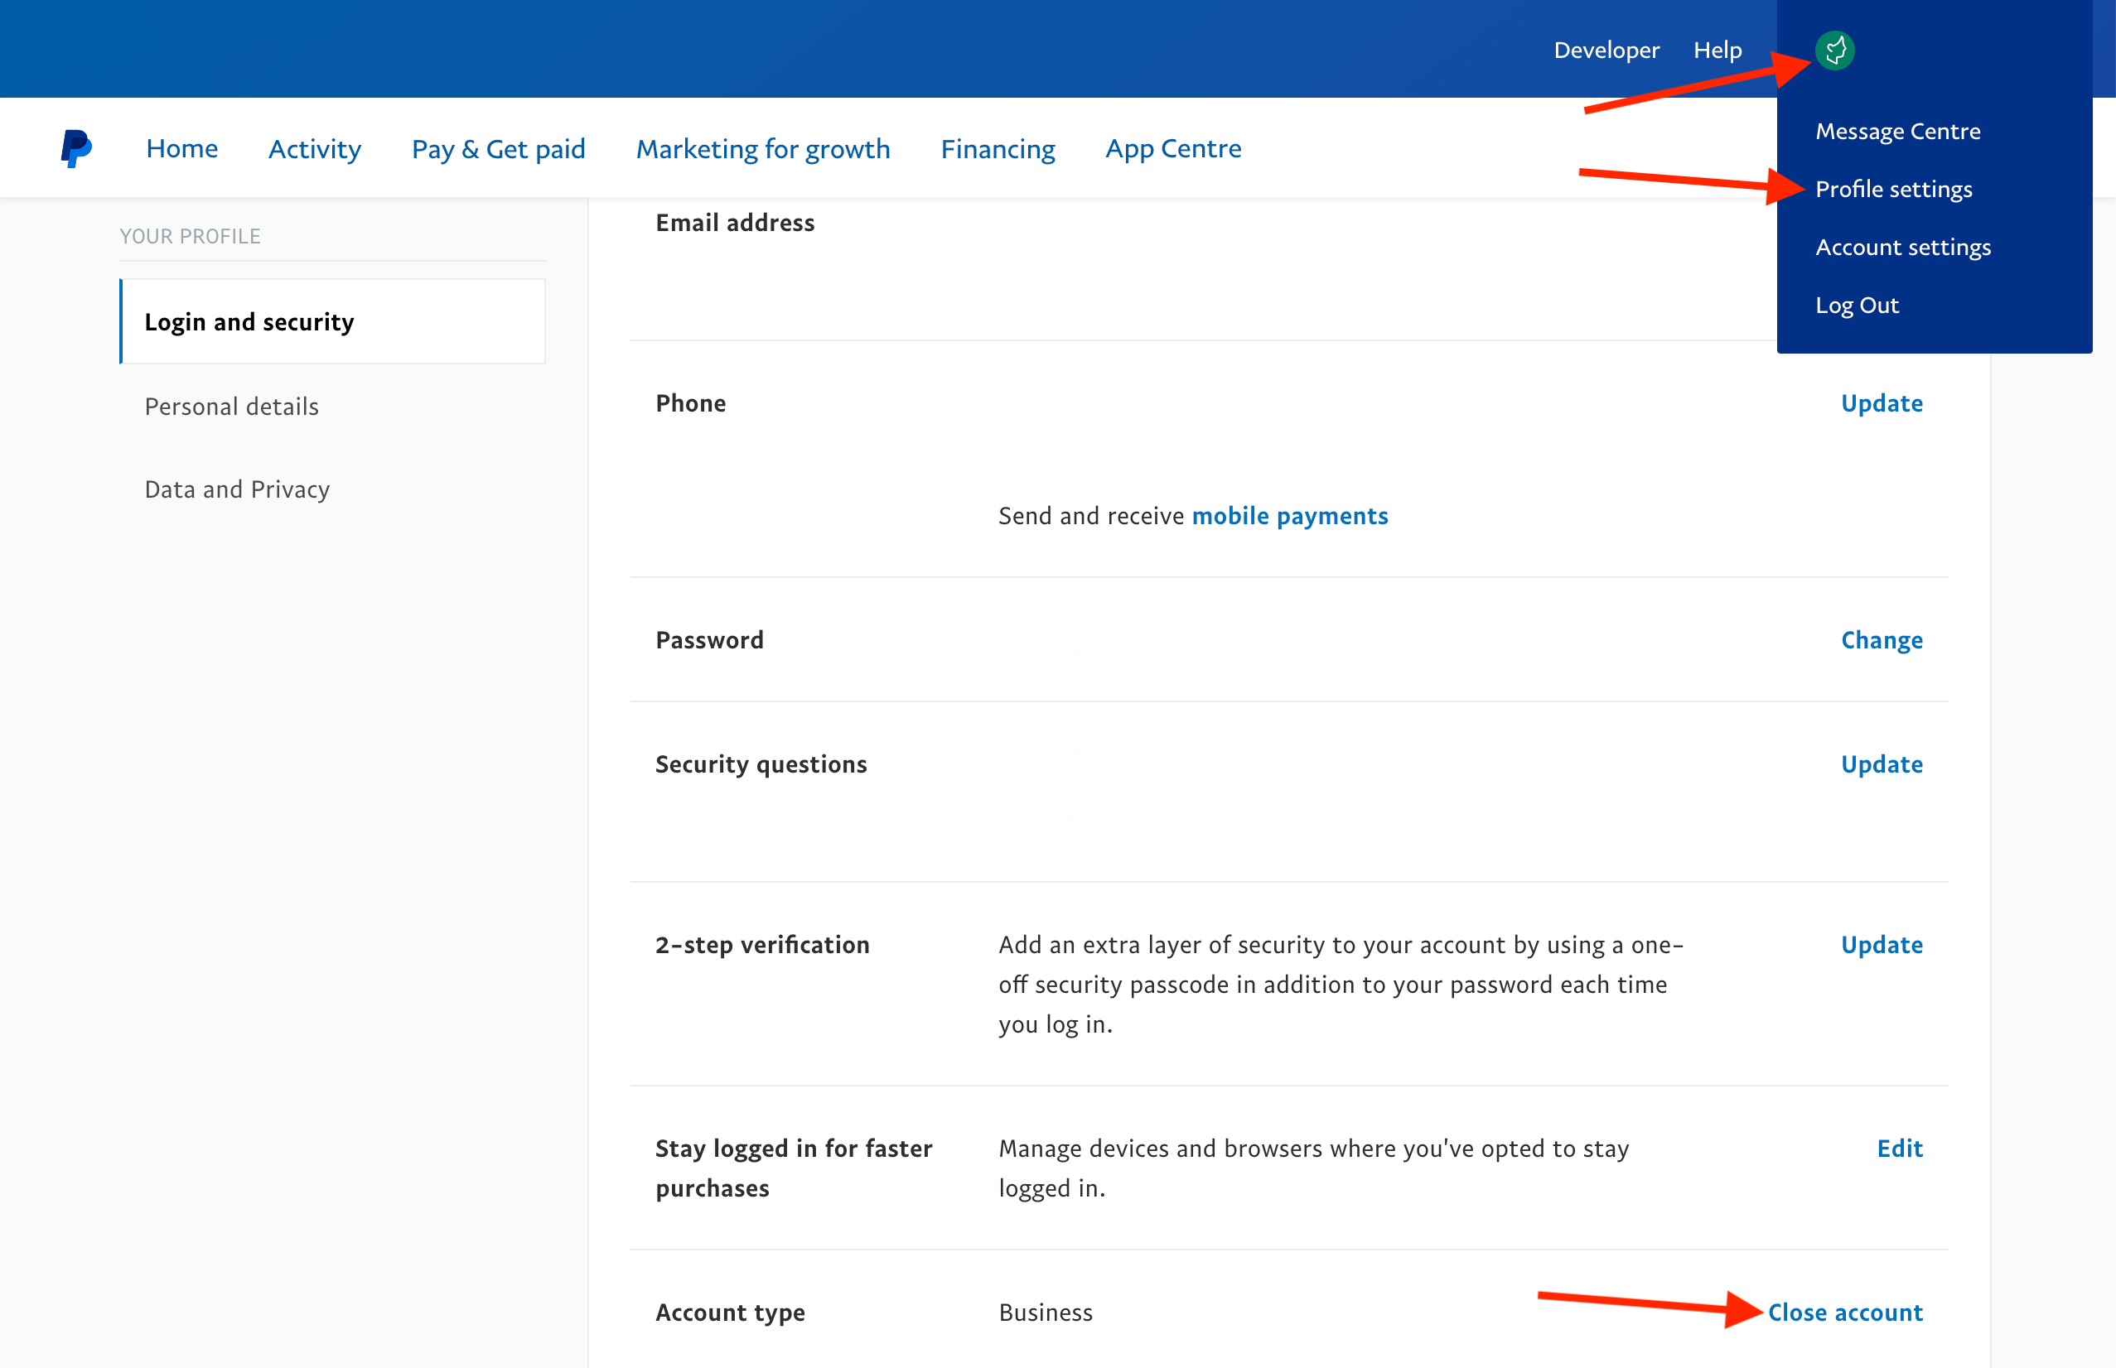This screenshot has width=2116, height=1368.
Task: Click the PayPal logo icon
Action: [x=76, y=148]
